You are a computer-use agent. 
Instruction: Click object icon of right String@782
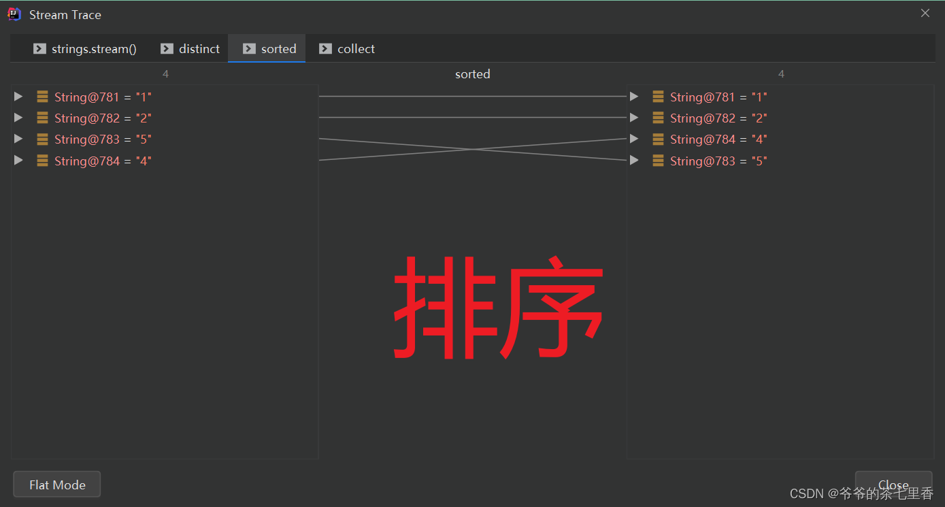coord(658,118)
